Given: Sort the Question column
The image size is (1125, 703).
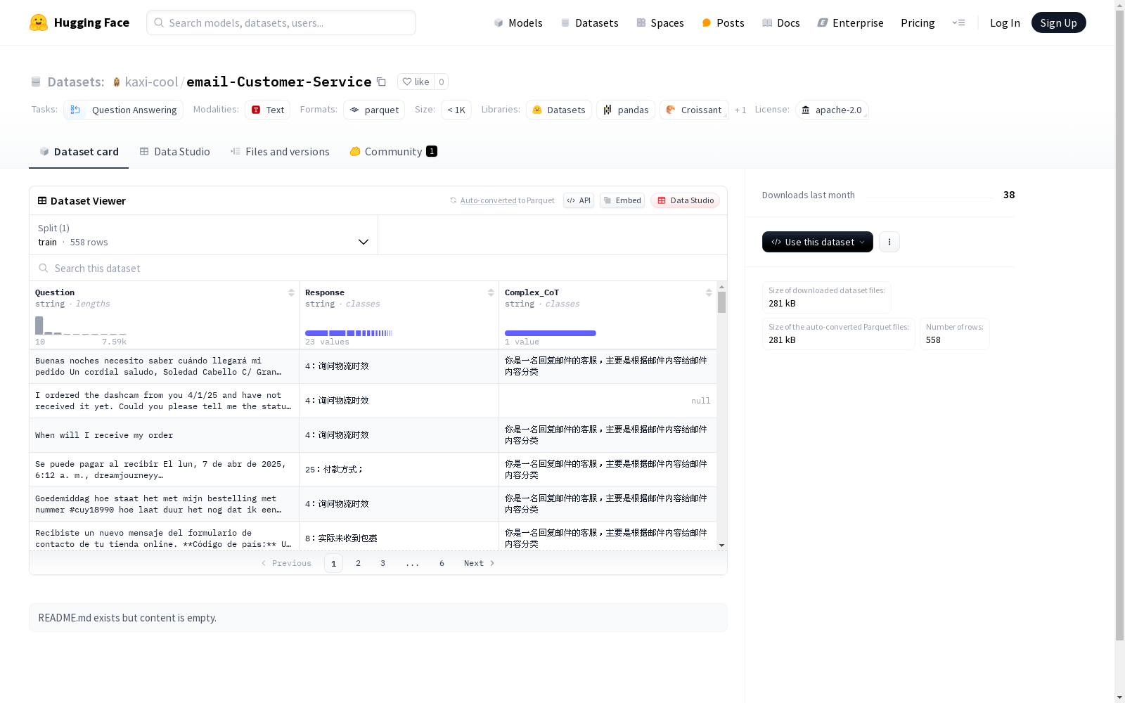Looking at the screenshot, I should pos(291,292).
